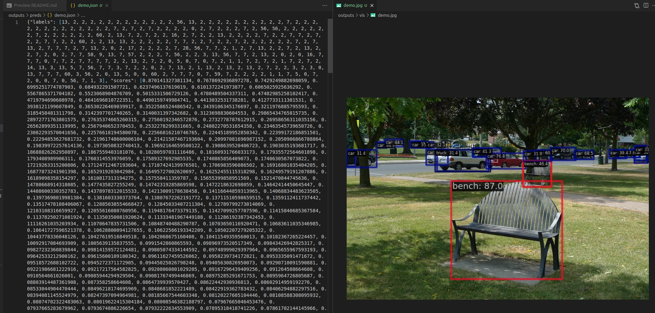This screenshot has width=655, height=313.
Task: Click the markdown preview icon on Preview README.md tab
Action: 10,5
